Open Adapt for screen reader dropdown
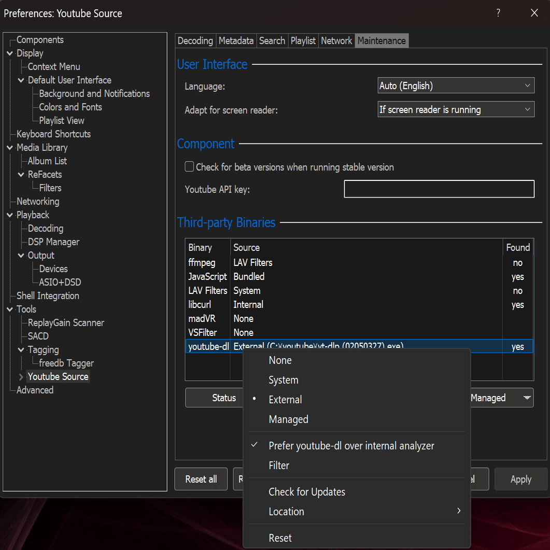Viewport: 550px width, 550px height. (x=456, y=109)
